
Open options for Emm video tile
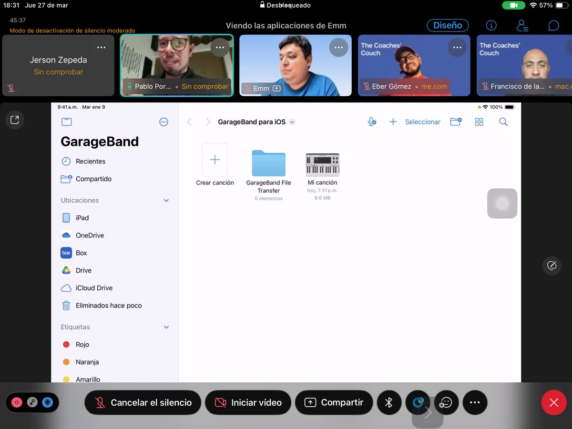tap(338, 48)
